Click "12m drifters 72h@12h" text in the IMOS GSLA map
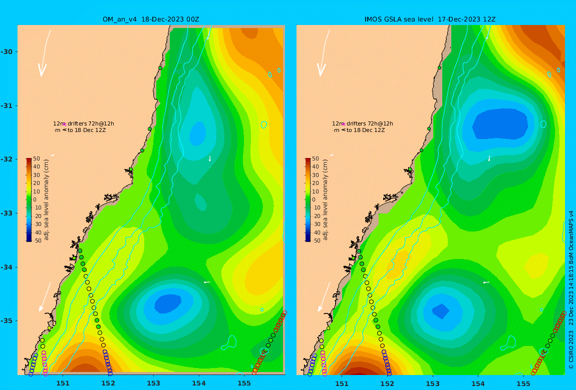The width and height of the screenshot is (576, 390). [363, 123]
